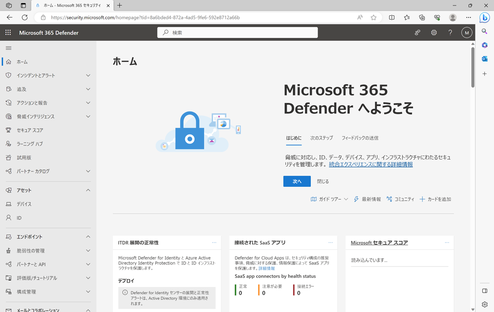Image resolution: width=494 pixels, height=312 pixels.
Task: Open Edge split screen icon
Action: pyautogui.click(x=392, y=18)
